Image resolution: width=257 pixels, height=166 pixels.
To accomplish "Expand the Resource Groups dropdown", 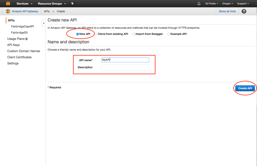I will pyautogui.click(x=52, y=4).
